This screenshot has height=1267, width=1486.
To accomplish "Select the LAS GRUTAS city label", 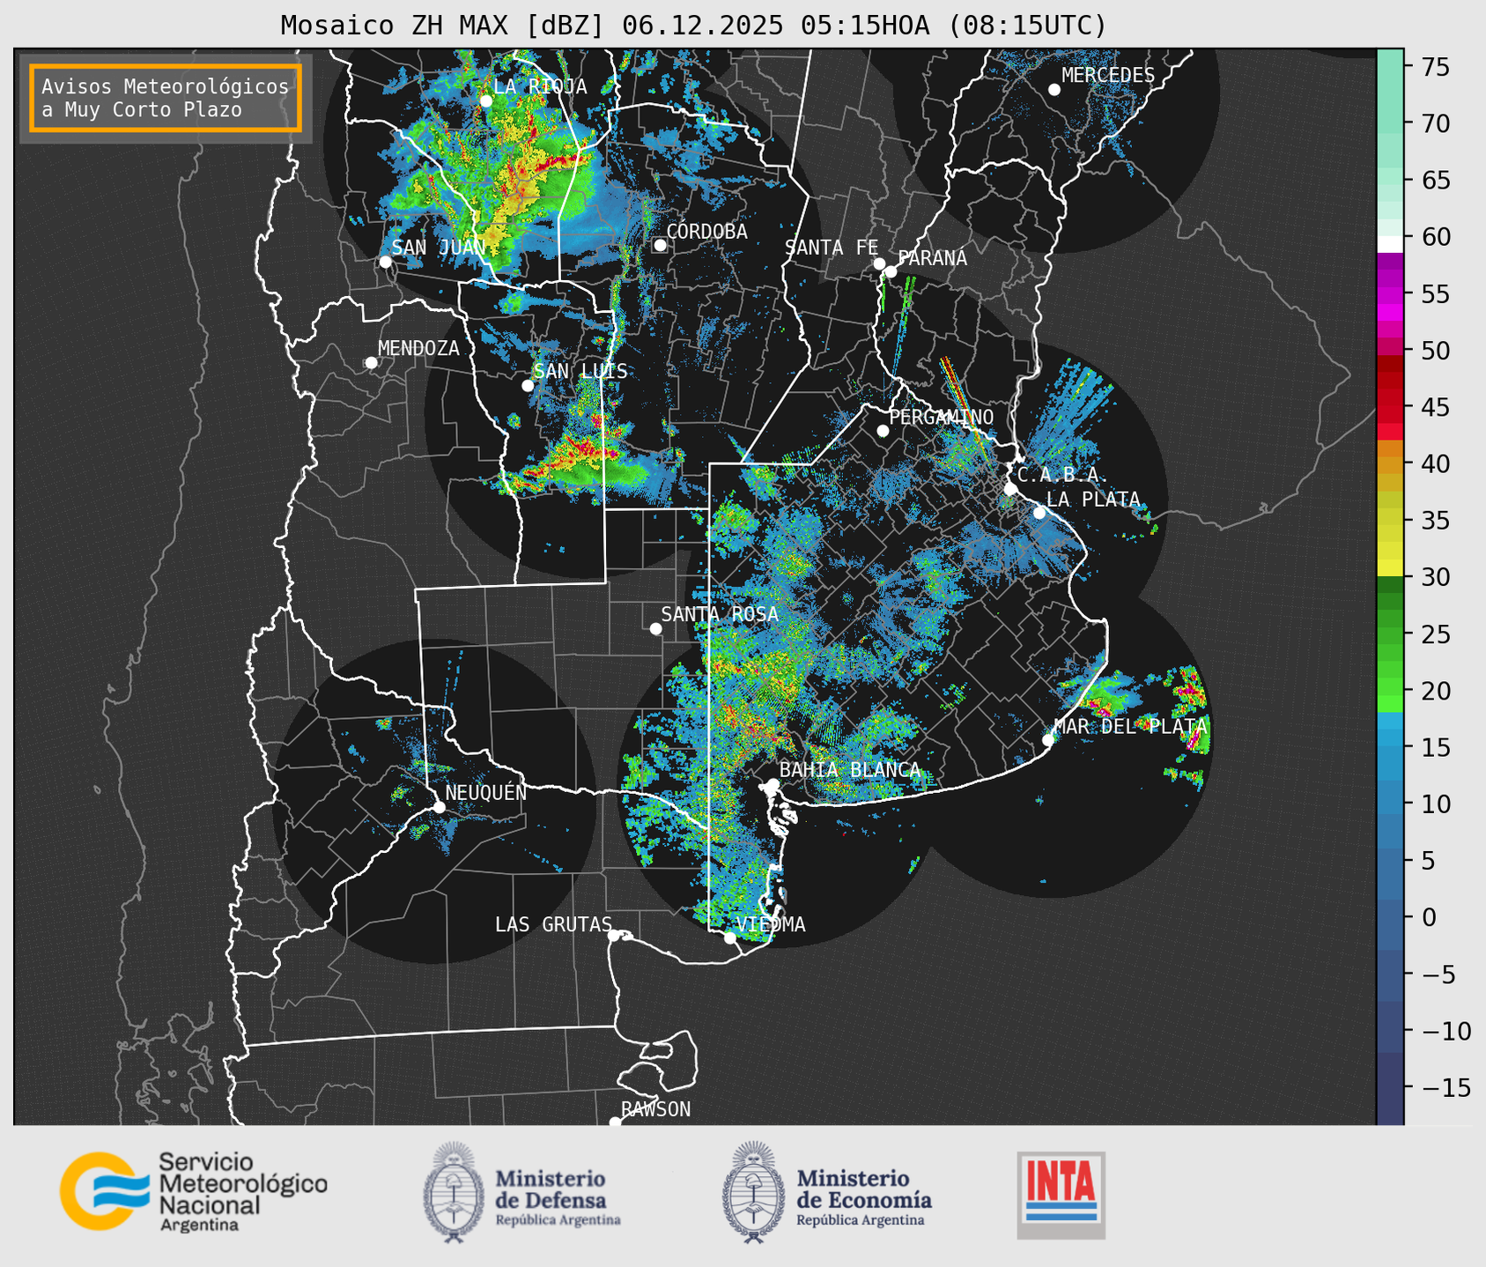I will [553, 924].
